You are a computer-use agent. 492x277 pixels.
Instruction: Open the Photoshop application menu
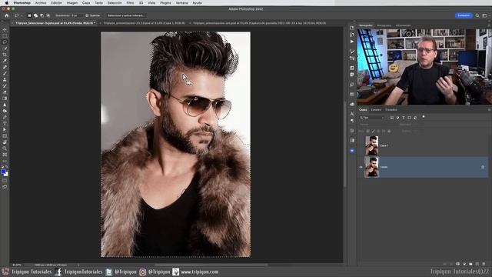point(22,3)
